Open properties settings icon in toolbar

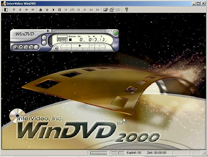pyautogui.click(x=112, y=10)
